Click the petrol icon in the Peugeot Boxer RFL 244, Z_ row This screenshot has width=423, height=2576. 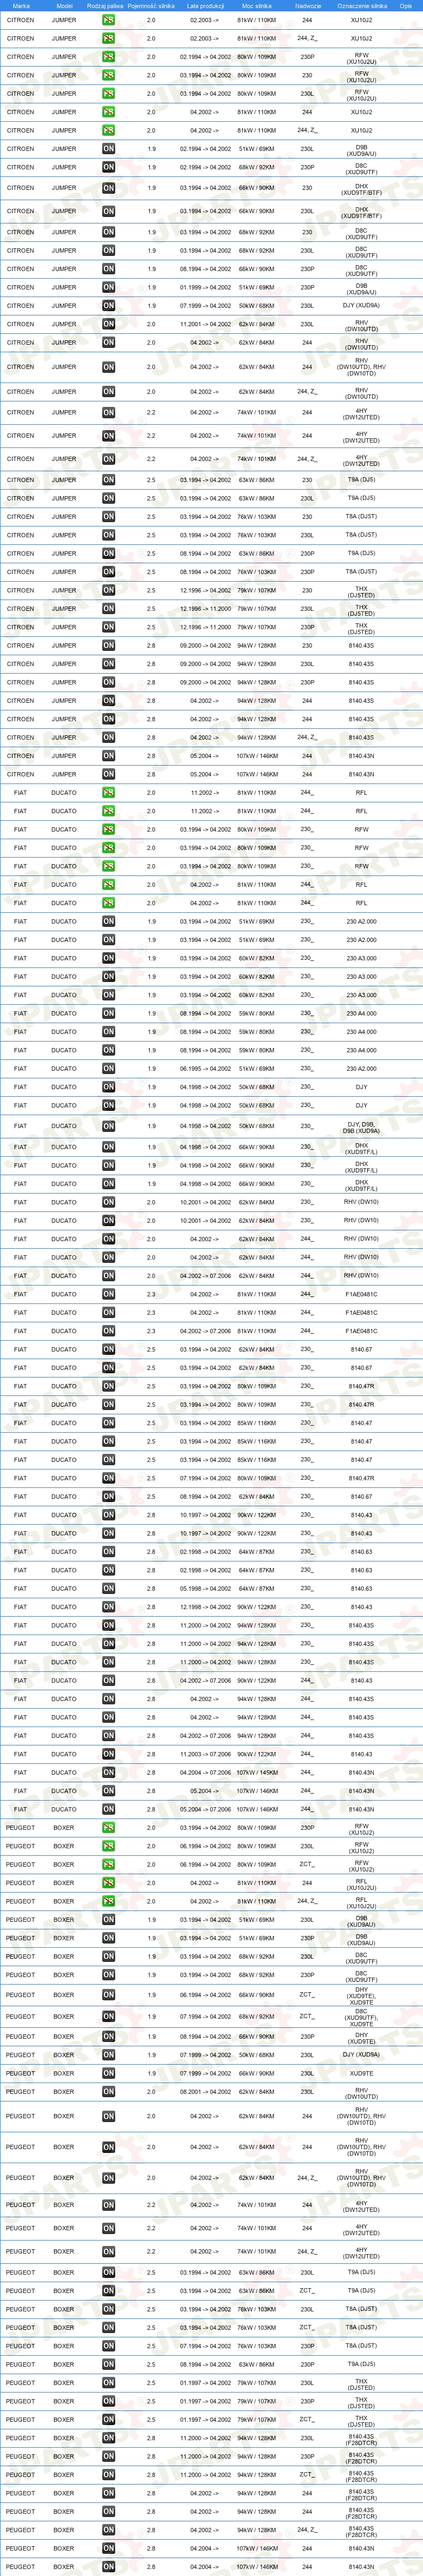tap(108, 1901)
